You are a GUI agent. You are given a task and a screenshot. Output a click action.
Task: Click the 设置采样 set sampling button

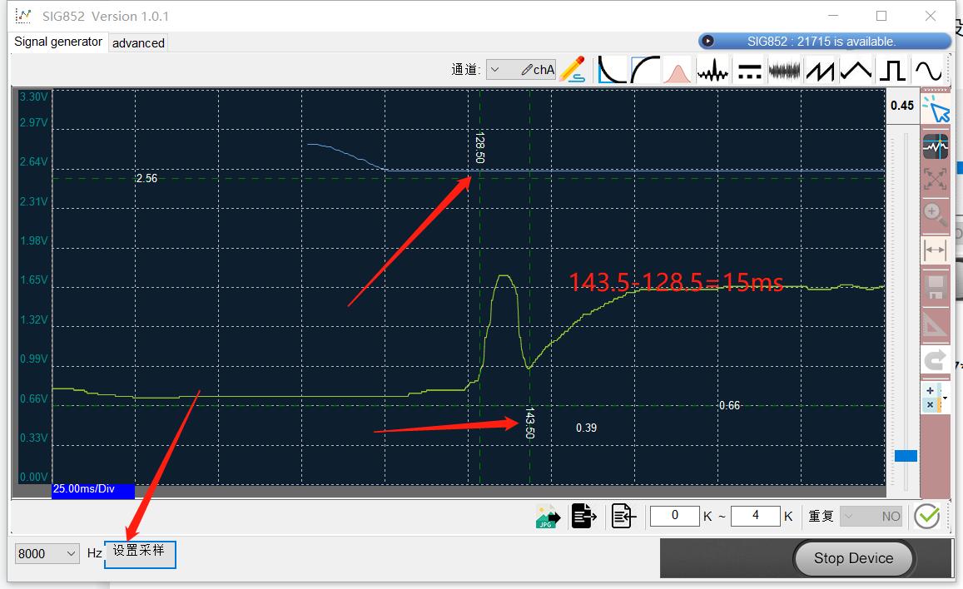point(140,554)
